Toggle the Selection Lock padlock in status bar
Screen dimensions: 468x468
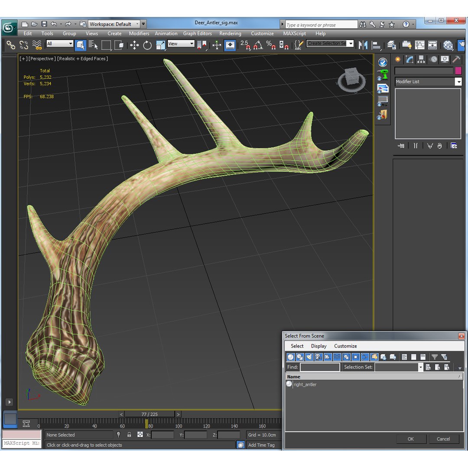129,435
